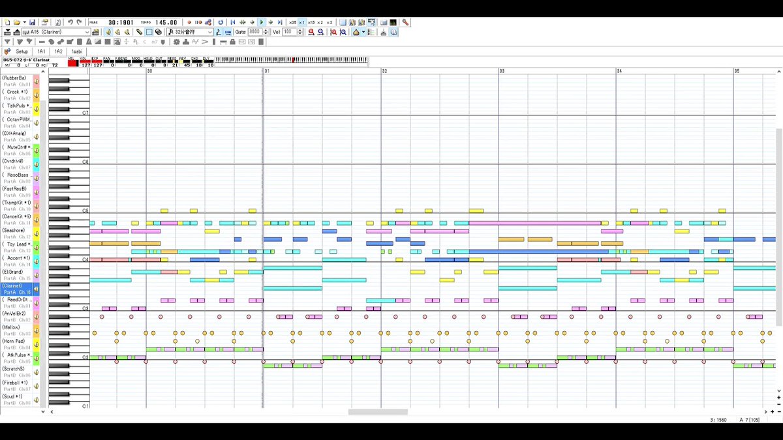Viewport: 783px width, 440px height.
Task: Select the Eraser tool
Action: click(158, 31)
